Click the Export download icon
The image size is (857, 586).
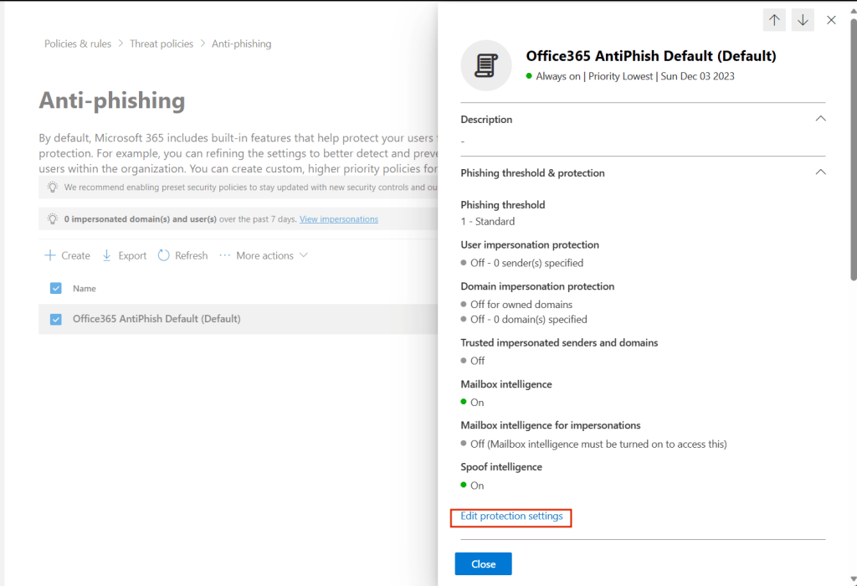point(106,255)
